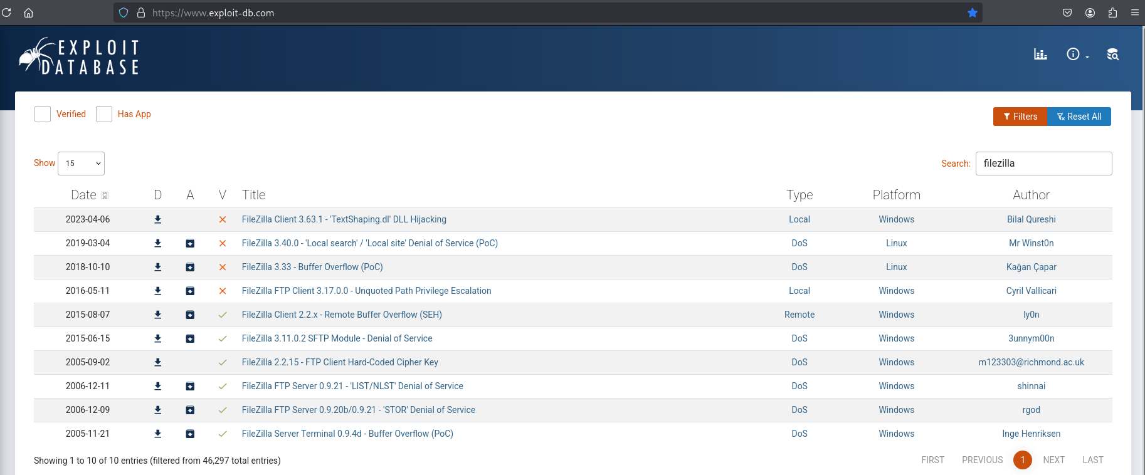This screenshot has height=475, width=1145.
Task: Click PREVIOUS pagination link
Action: (983, 460)
